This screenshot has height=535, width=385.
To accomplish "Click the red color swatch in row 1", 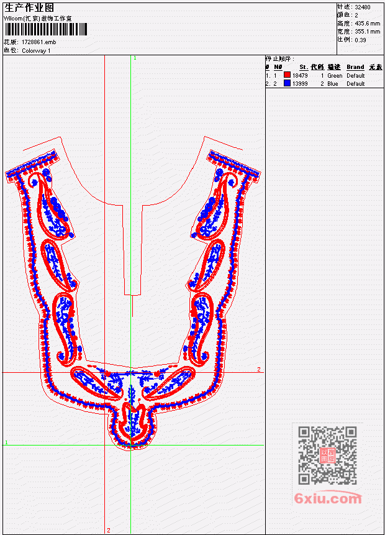I will pyautogui.click(x=287, y=75).
